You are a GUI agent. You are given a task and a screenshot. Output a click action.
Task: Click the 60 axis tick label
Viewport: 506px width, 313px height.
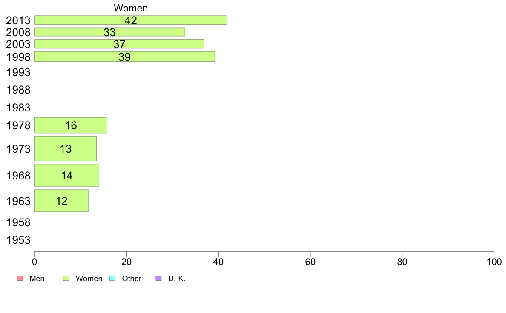(310, 262)
